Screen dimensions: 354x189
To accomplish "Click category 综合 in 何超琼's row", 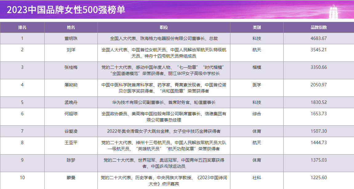I will point(257,114).
